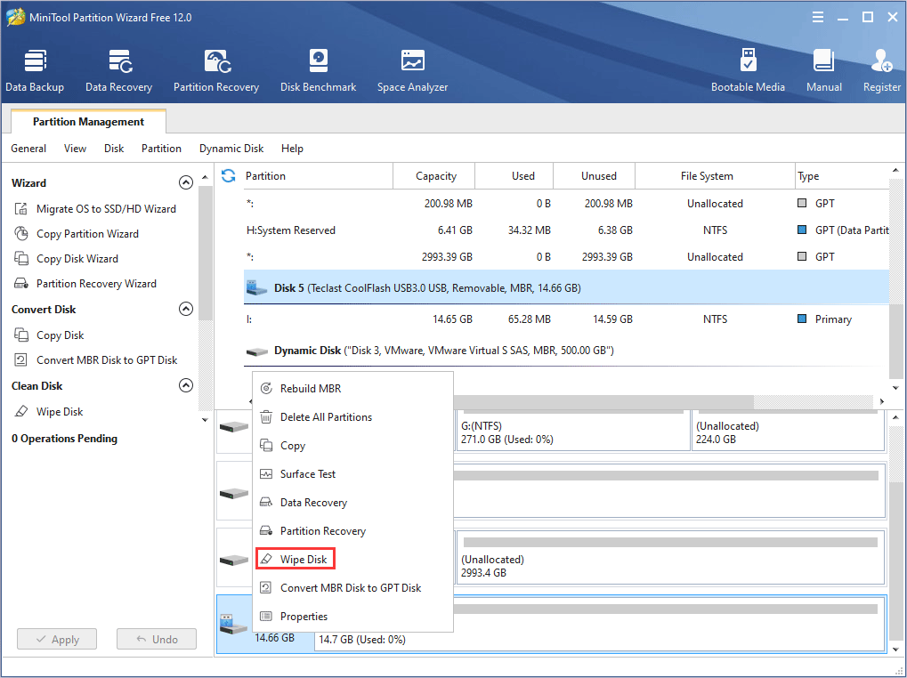The width and height of the screenshot is (907, 678).
Task: Click the partition list scroll-down arrow
Action: point(895,388)
